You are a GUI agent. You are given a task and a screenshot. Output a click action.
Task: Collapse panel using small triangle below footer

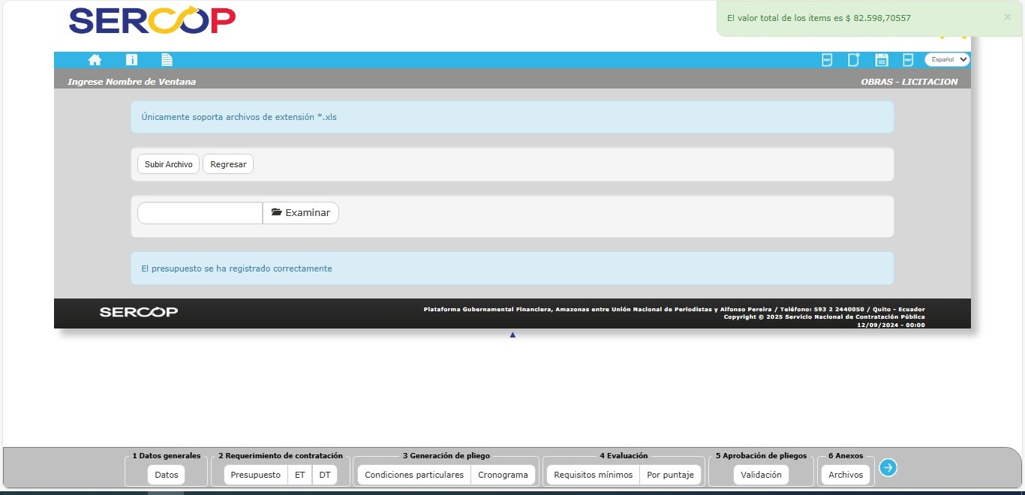pos(512,334)
